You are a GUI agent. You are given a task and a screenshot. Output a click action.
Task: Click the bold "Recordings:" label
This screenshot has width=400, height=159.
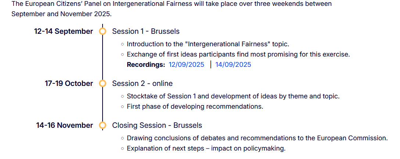(x=146, y=65)
